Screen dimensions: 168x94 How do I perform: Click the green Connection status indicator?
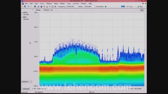coord(106,7)
